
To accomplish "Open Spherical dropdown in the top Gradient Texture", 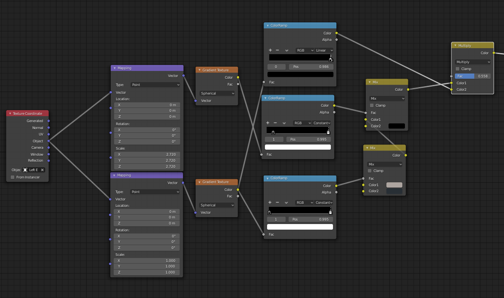I will [217, 93].
